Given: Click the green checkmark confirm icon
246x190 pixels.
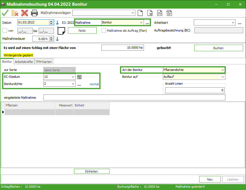Looking at the screenshot, I should pyautogui.click(x=5, y=13).
